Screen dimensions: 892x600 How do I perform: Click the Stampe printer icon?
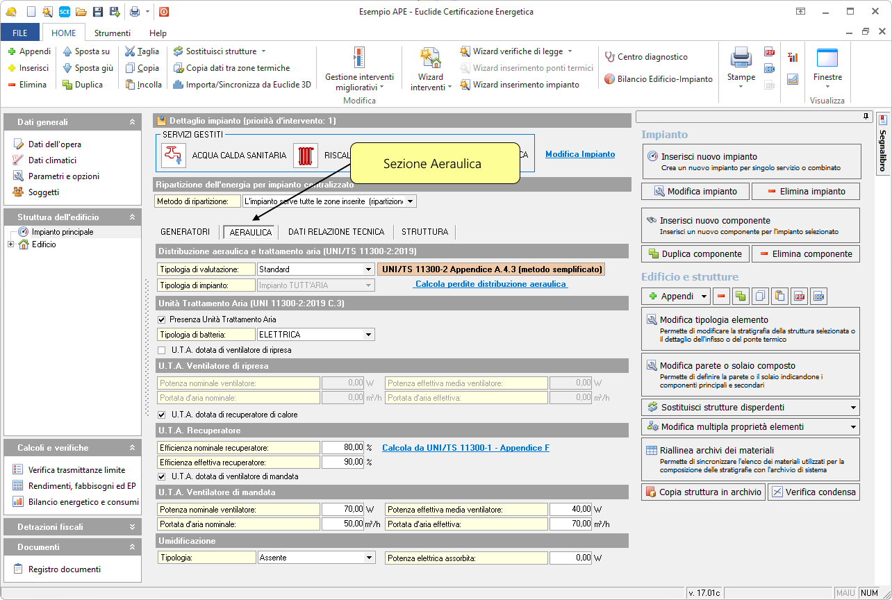pyautogui.click(x=741, y=58)
